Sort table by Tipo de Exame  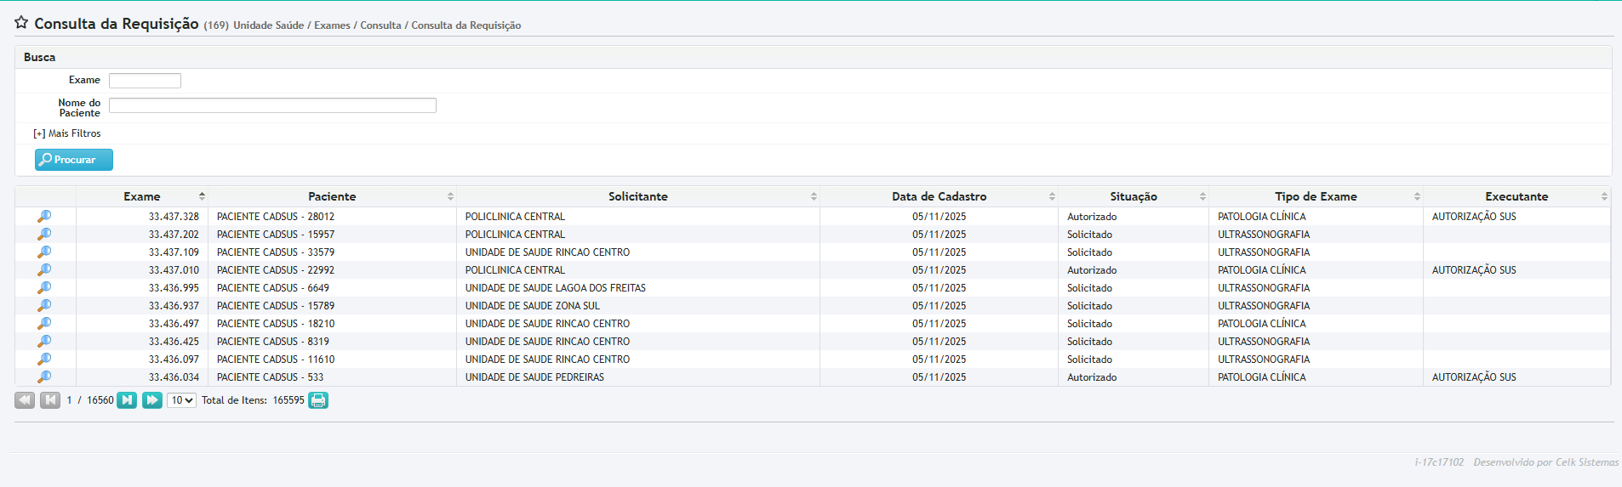point(1316,196)
